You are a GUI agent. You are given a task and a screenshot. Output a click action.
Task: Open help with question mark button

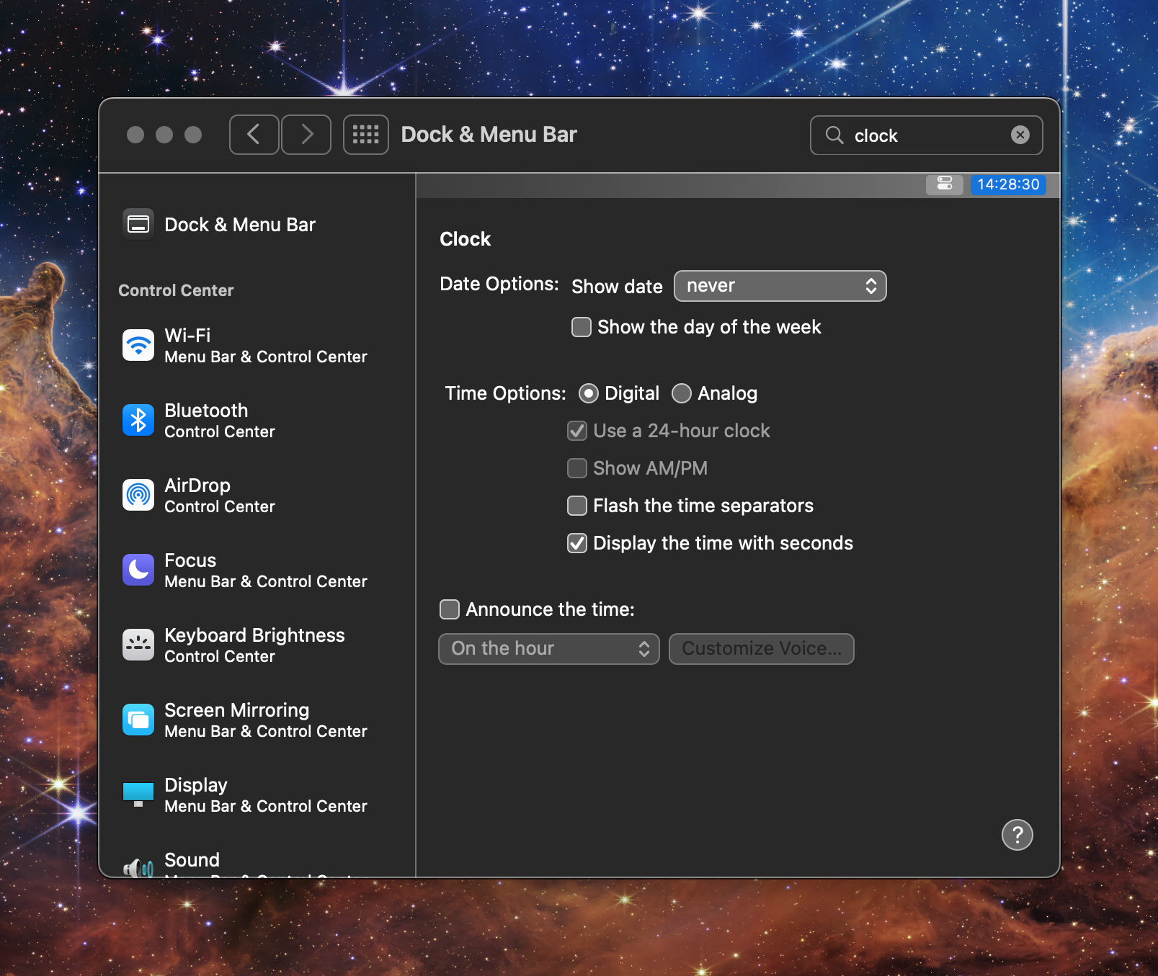click(x=1017, y=835)
